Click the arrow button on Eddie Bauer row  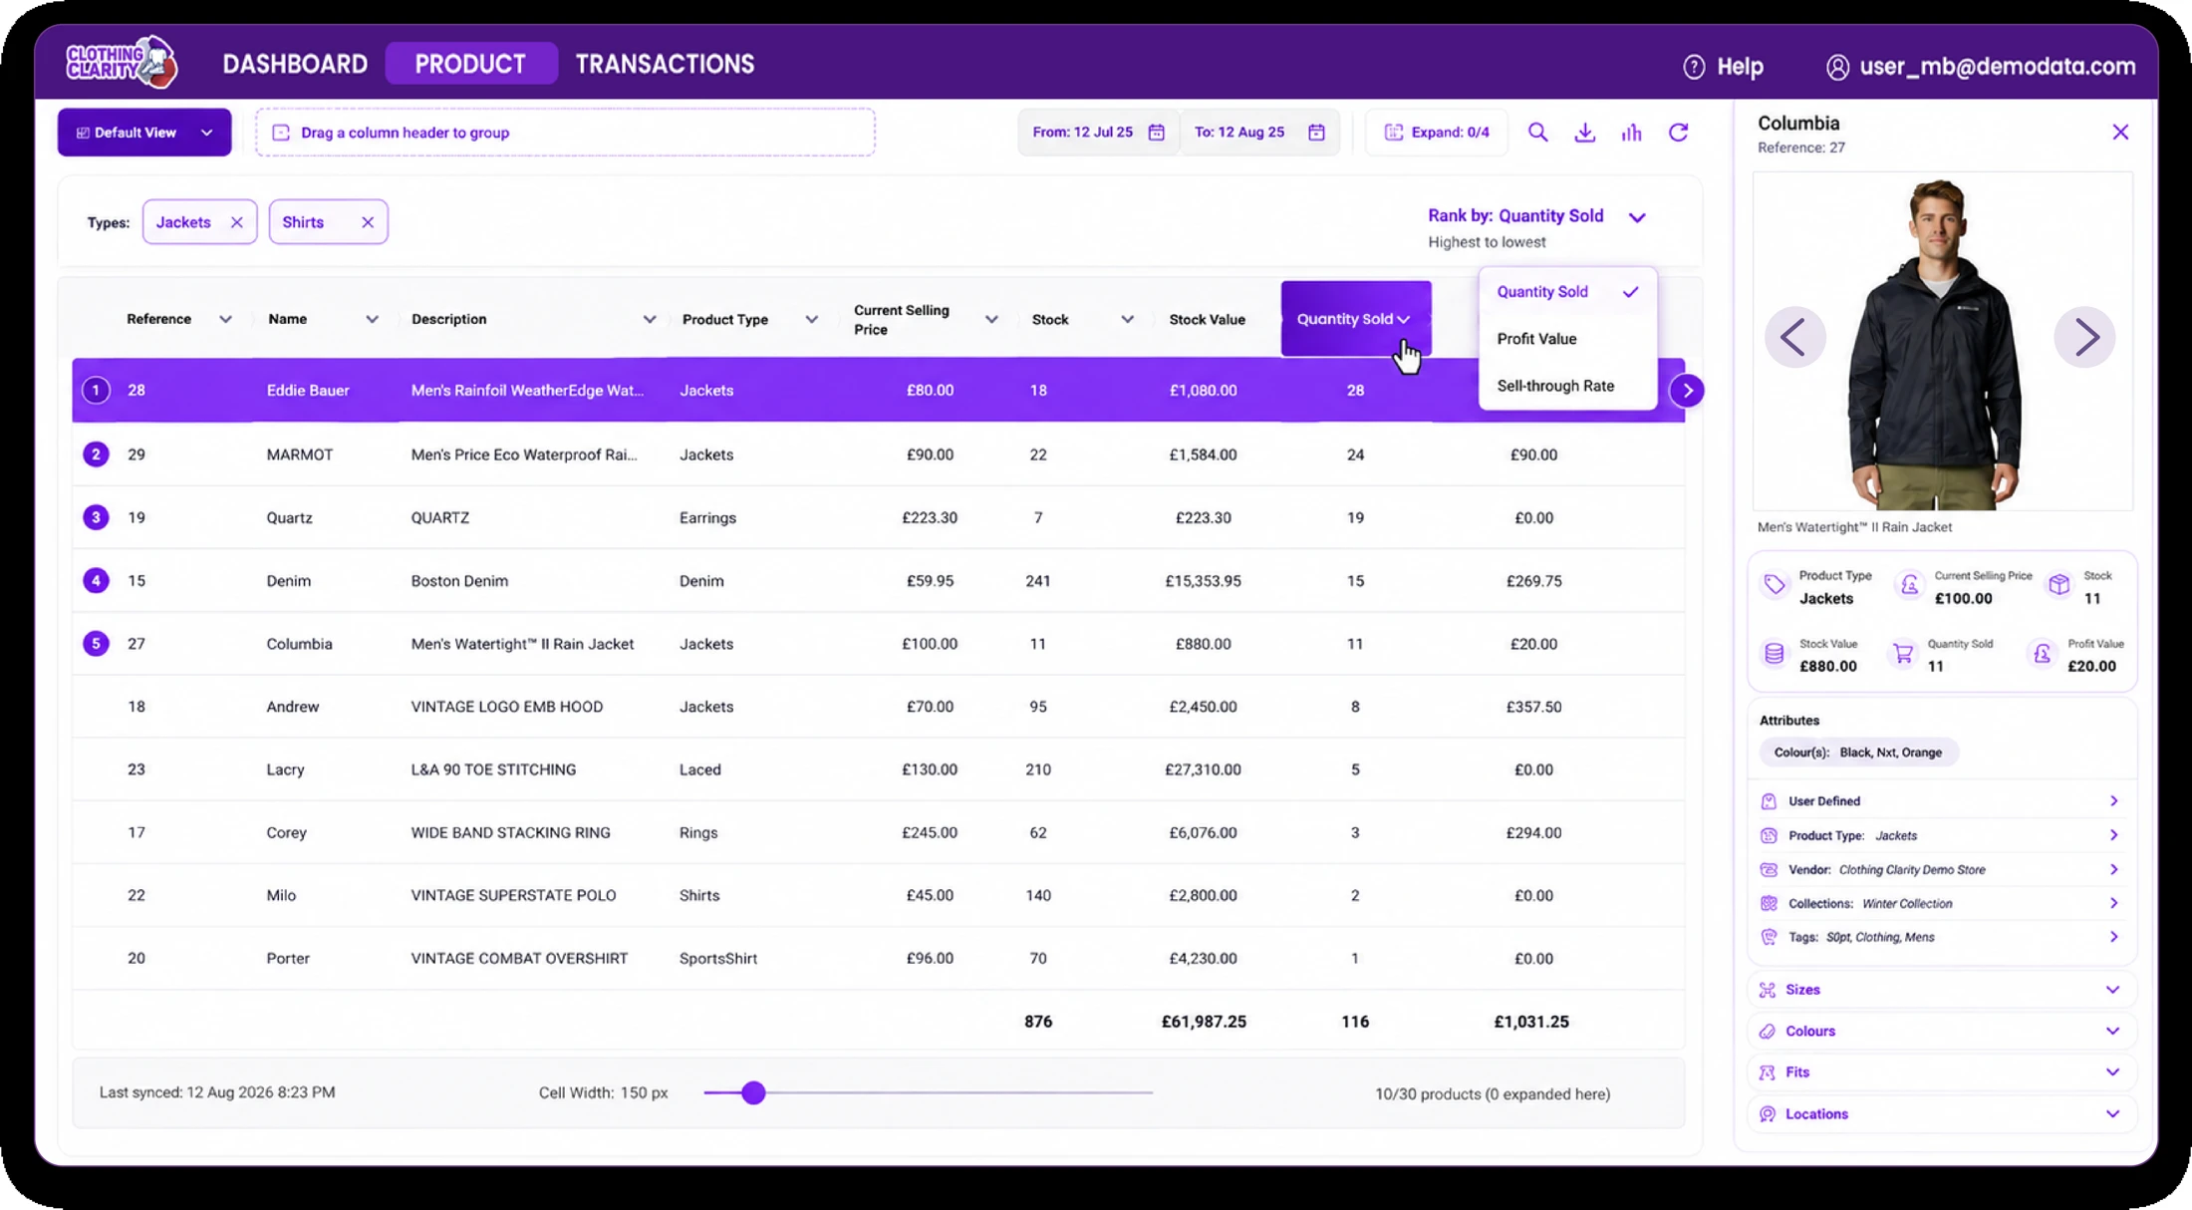pyautogui.click(x=1687, y=391)
